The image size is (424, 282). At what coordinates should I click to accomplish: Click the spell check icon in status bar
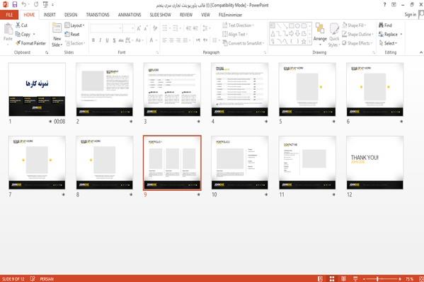click(x=33, y=278)
